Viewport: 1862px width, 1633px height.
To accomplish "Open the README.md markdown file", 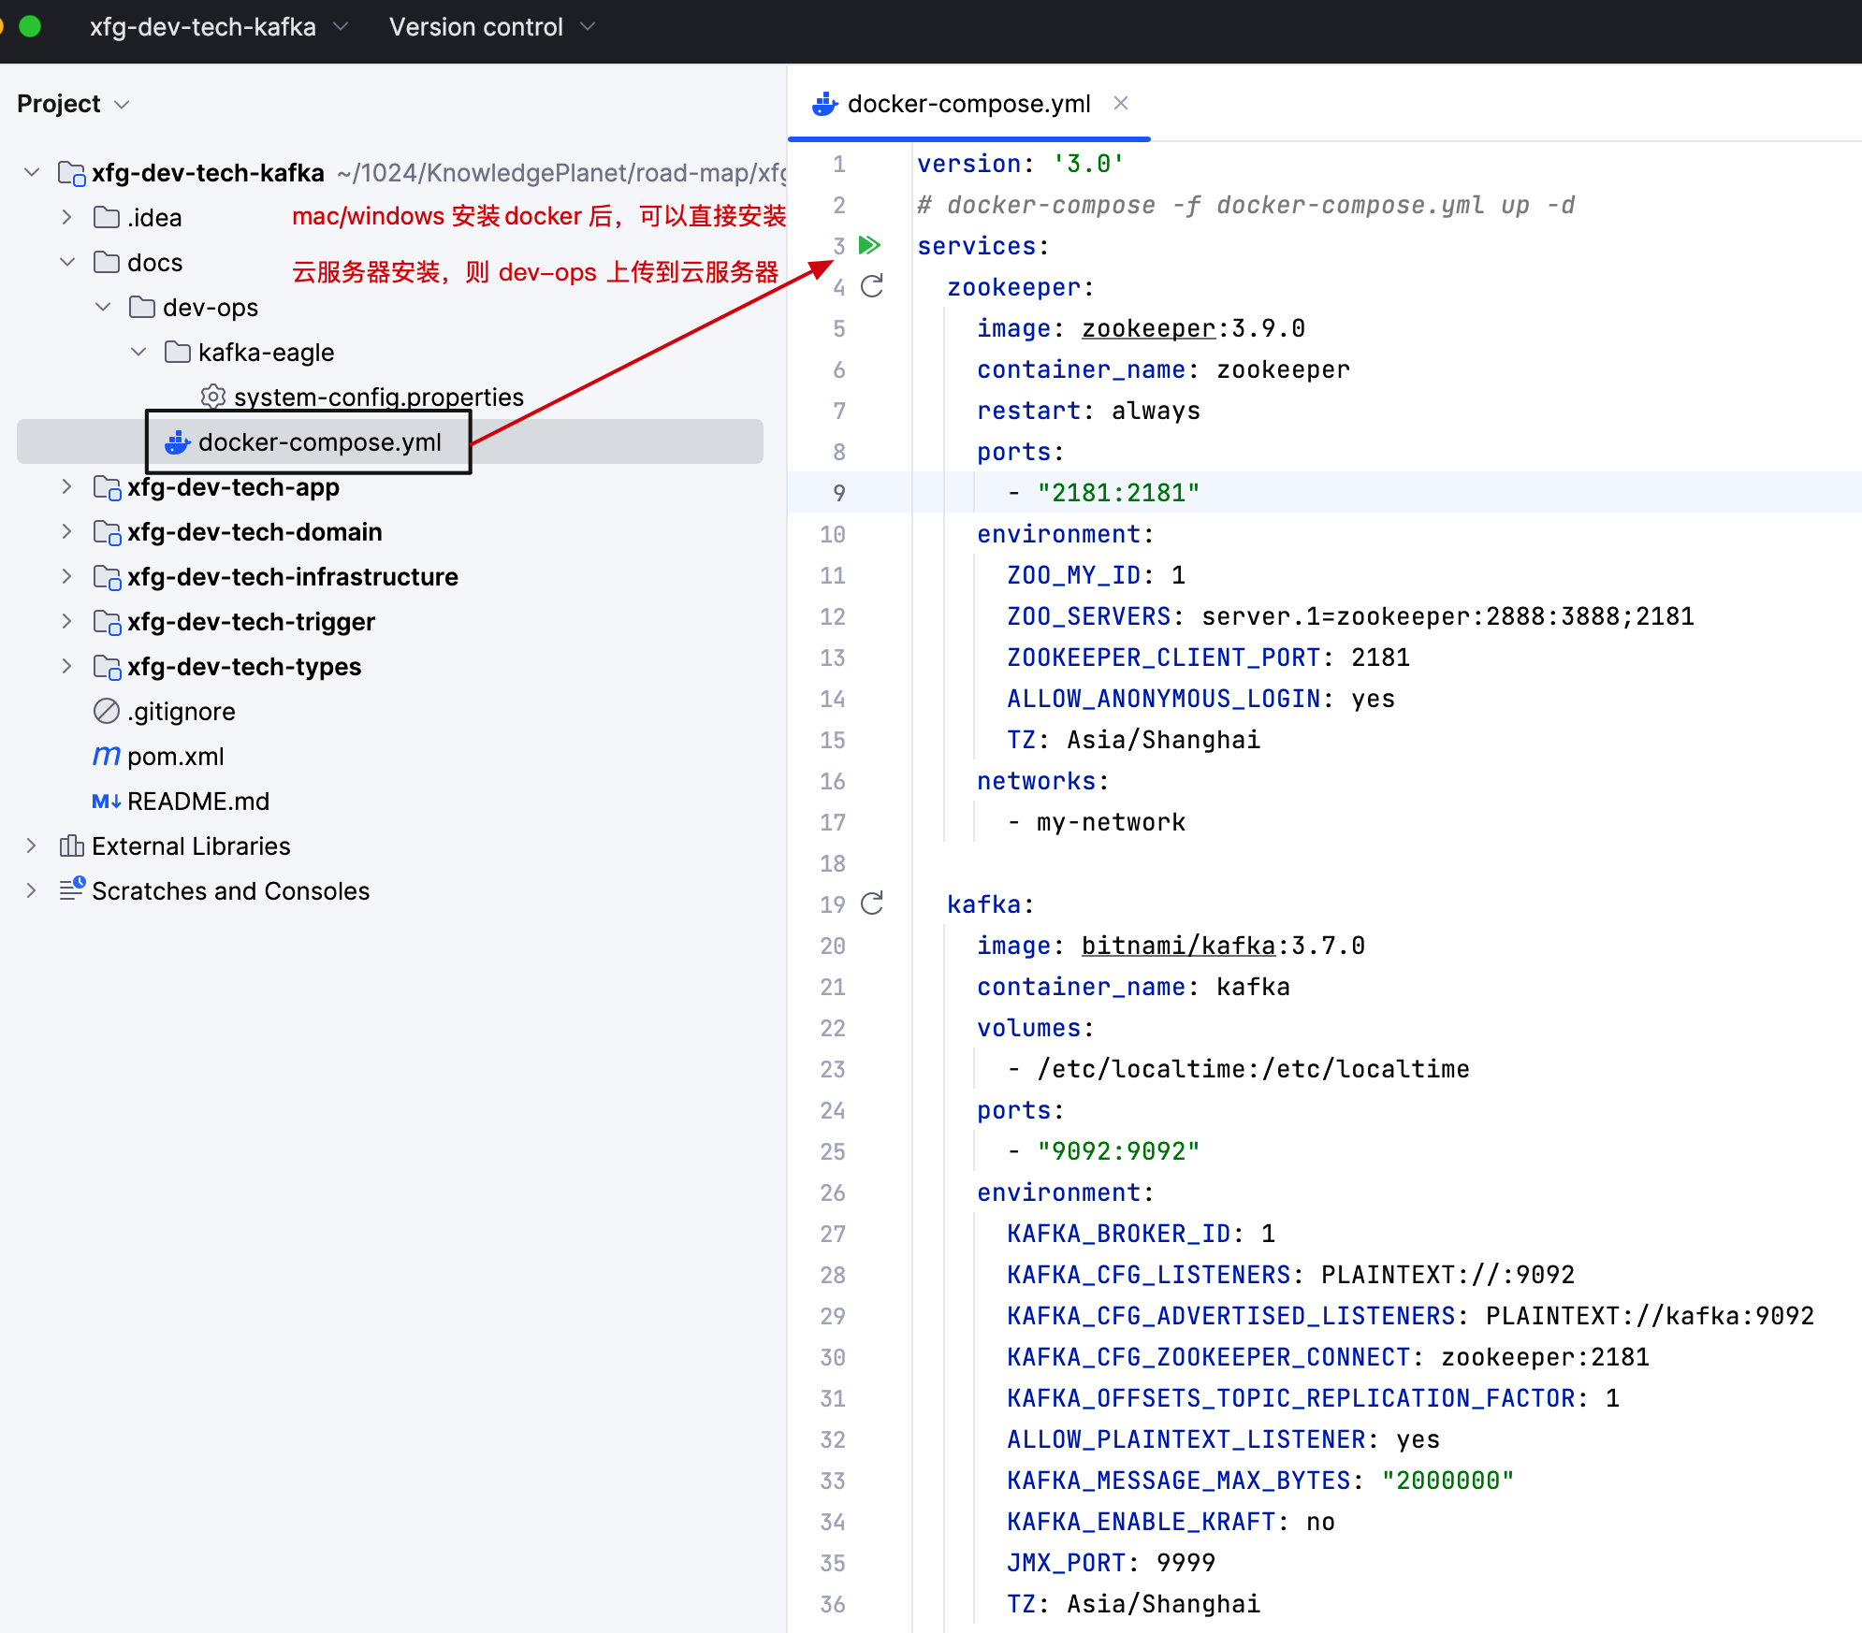I will [x=197, y=802].
